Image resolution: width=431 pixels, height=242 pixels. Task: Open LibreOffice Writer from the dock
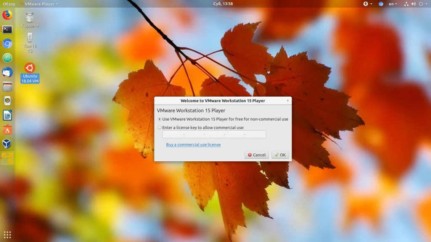pos(8,115)
